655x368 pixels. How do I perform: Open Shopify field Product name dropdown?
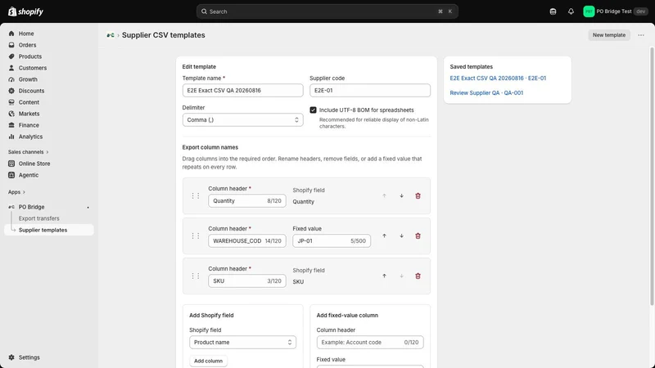pyautogui.click(x=242, y=342)
